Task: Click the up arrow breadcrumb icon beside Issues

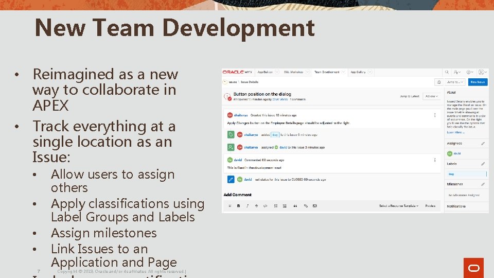Action: (x=225, y=82)
